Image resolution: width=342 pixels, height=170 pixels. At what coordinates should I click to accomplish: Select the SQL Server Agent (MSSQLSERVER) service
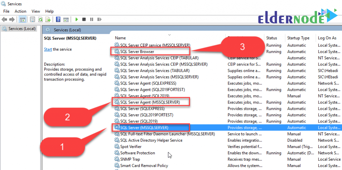point(150,102)
